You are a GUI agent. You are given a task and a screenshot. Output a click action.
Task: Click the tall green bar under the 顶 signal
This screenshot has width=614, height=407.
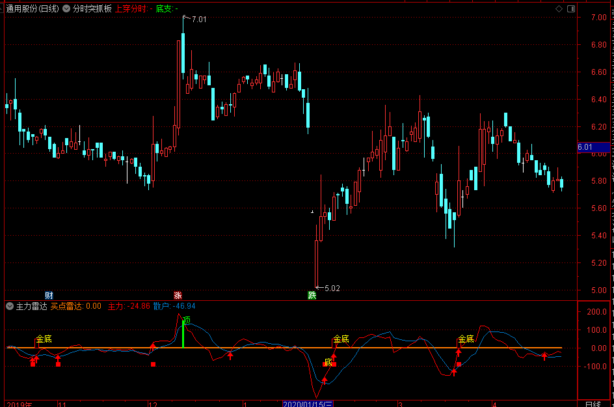(x=183, y=334)
